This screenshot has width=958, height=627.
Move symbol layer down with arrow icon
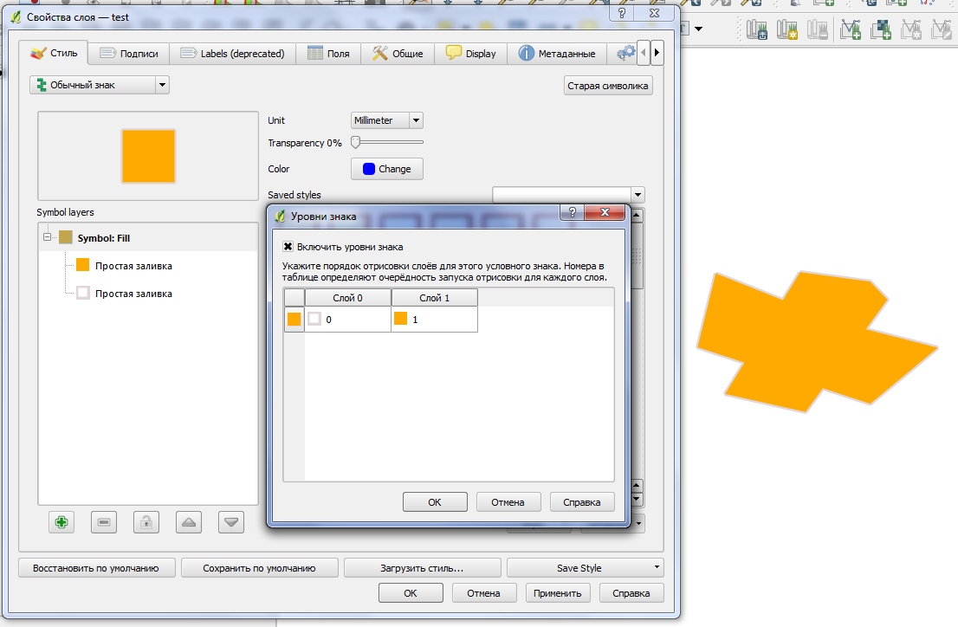pyautogui.click(x=230, y=522)
